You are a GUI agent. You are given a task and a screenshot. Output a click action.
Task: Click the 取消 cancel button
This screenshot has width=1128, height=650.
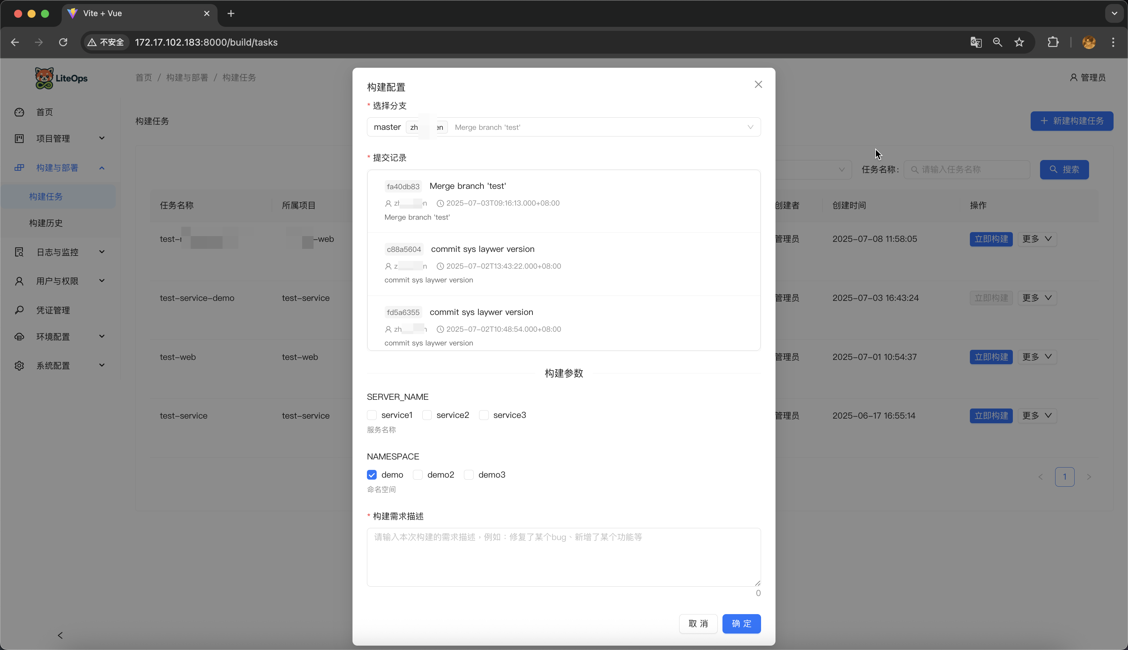pyautogui.click(x=698, y=623)
